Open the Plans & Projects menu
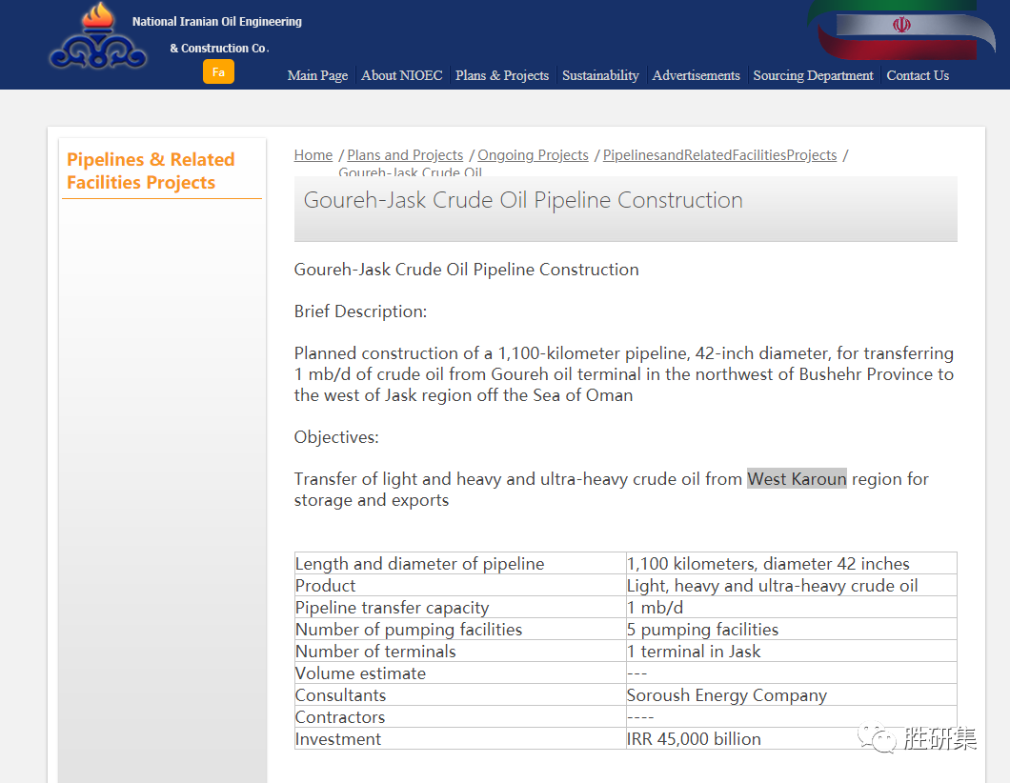 (502, 75)
